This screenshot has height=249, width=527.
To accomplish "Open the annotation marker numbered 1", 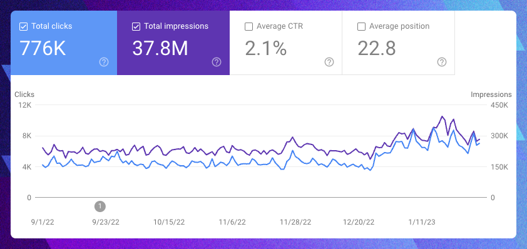I will click(100, 206).
